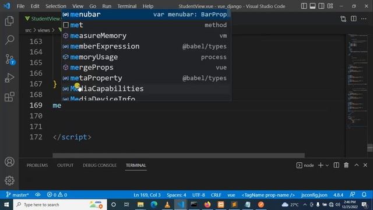Select the TERMINAL tab
Image resolution: width=373 pixels, height=210 pixels.
click(x=136, y=165)
